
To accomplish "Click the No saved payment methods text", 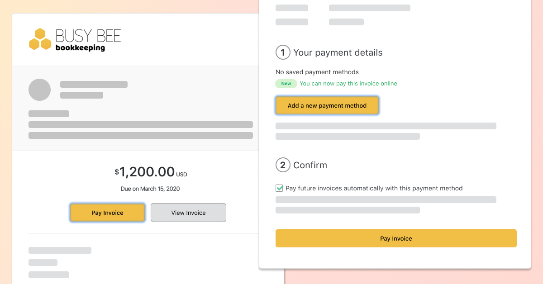I will point(317,72).
